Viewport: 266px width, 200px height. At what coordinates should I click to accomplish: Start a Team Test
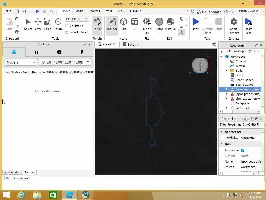click(x=249, y=26)
